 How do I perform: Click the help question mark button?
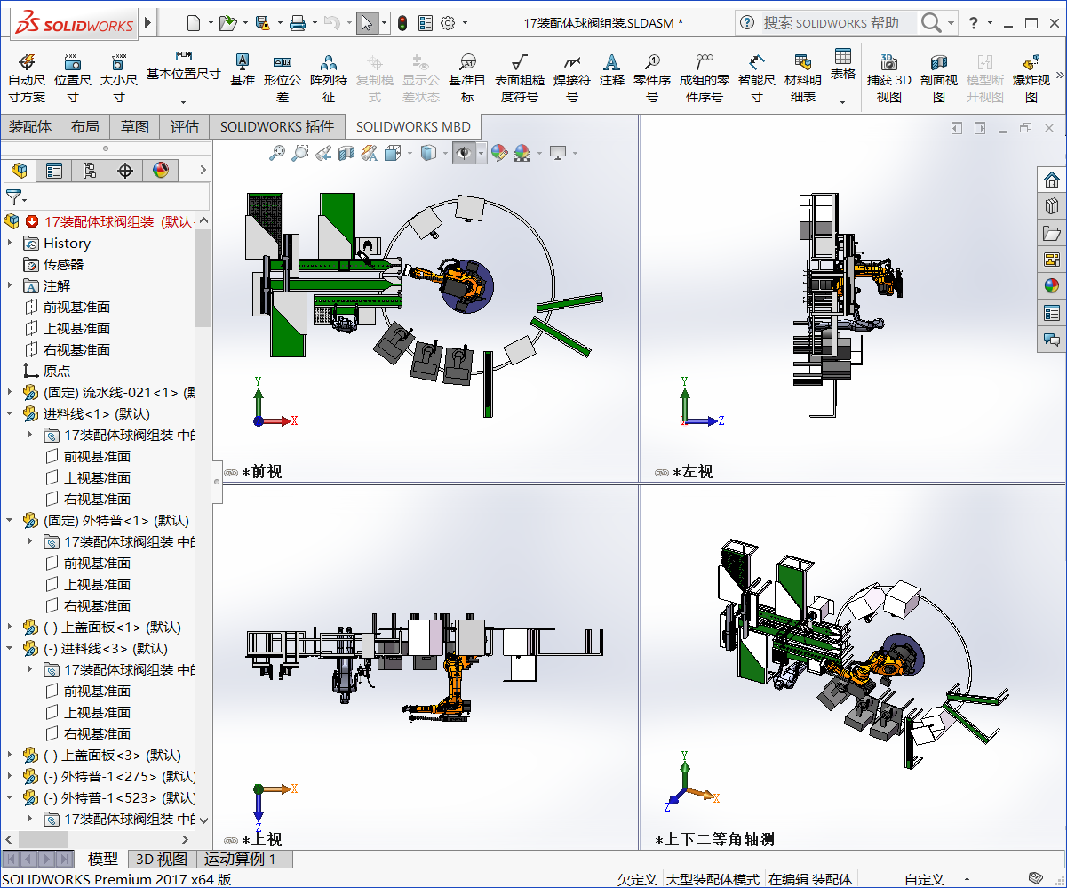click(974, 22)
